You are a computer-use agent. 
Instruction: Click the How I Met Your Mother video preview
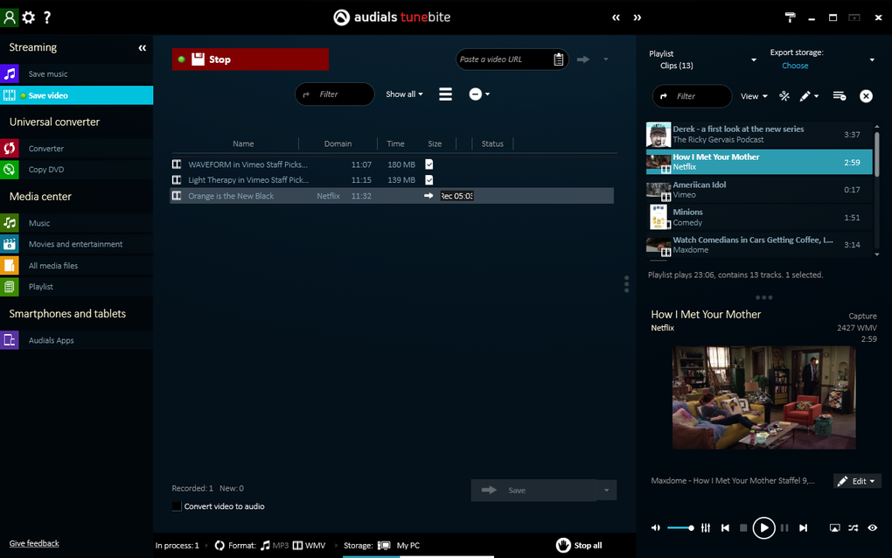click(x=764, y=398)
